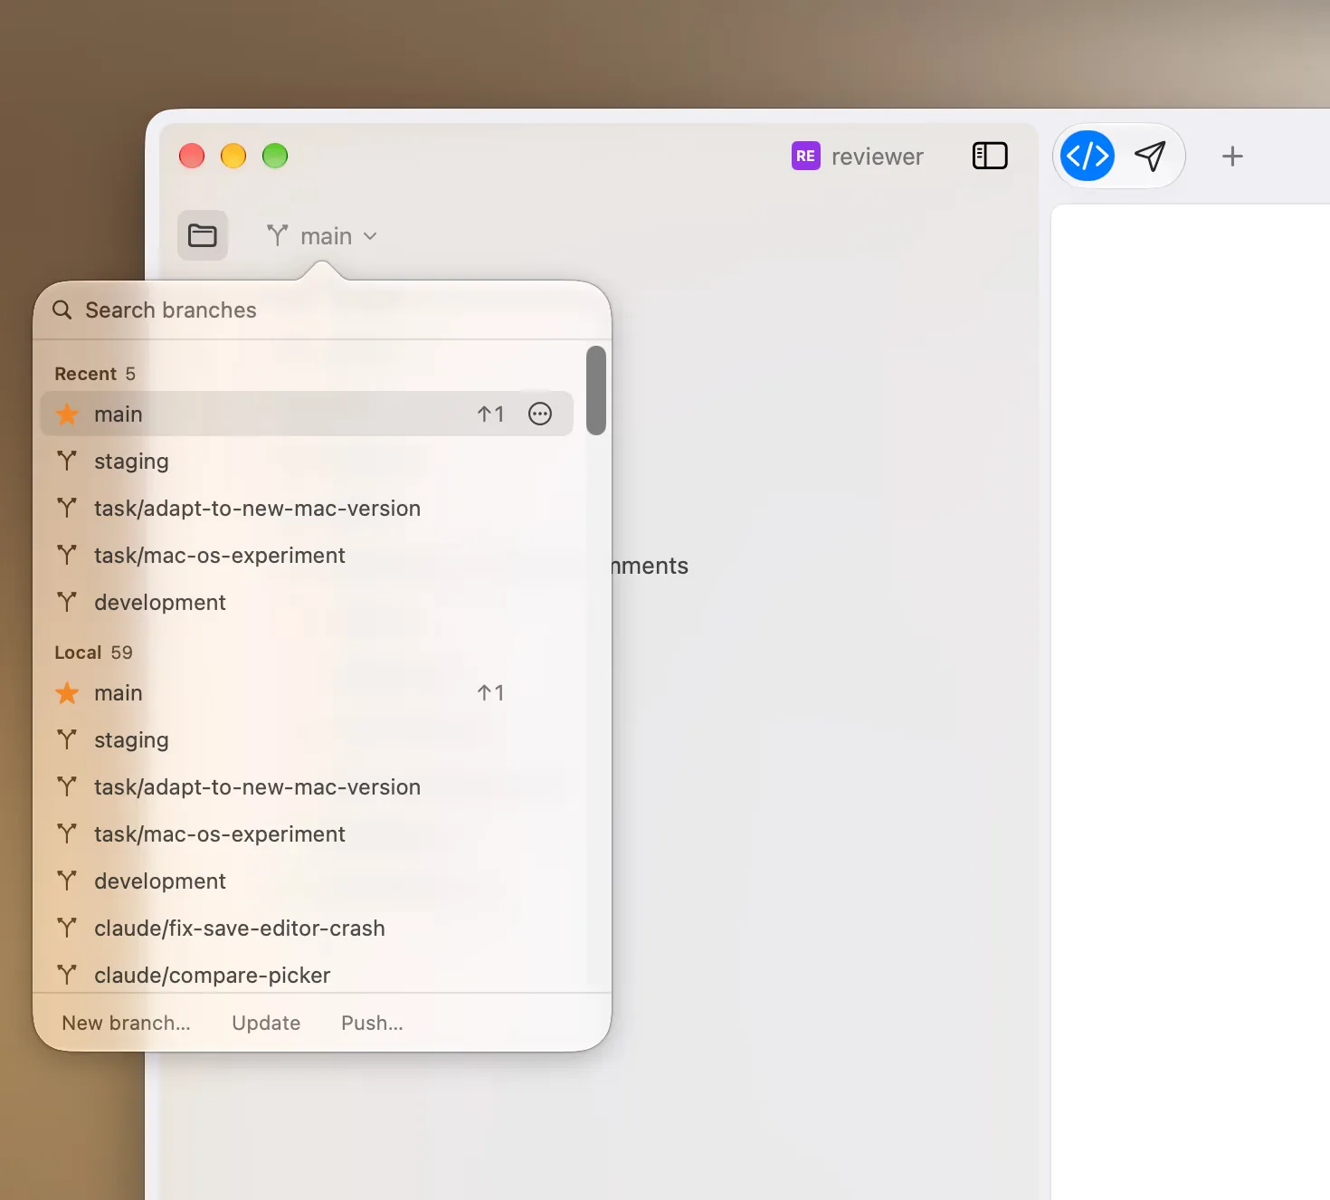
Task: Click branch icon beside claude/compare-picker
Action: coord(67,975)
